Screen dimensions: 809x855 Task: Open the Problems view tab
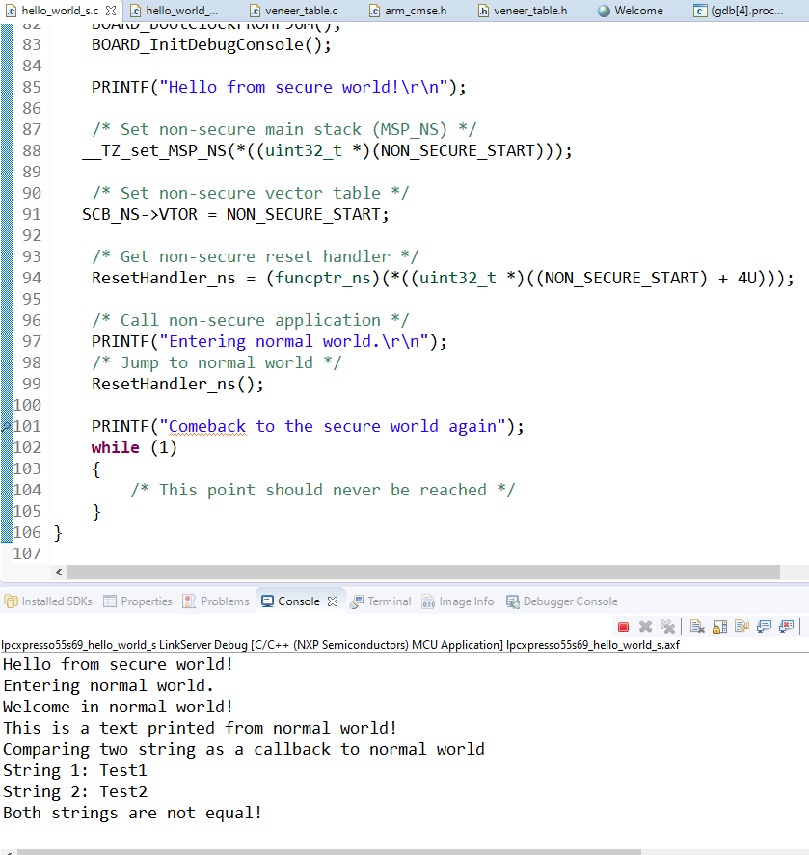click(x=216, y=601)
